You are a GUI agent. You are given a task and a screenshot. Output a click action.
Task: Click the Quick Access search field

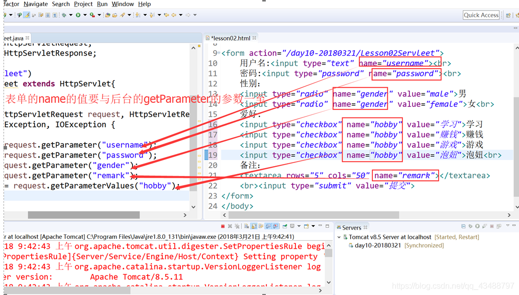(x=481, y=15)
